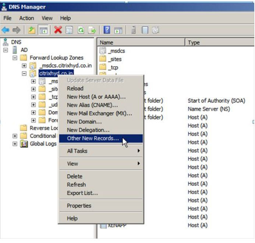
Task: Choose Other New Records from context menu
Action: 93,139
